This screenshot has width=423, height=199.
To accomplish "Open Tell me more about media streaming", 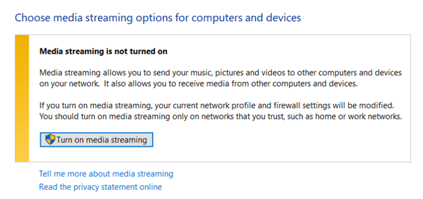I will pyautogui.click(x=106, y=174).
